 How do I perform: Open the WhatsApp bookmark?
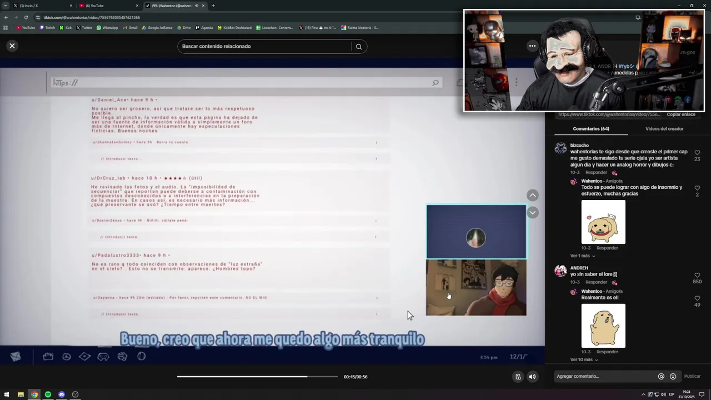coord(107,28)
